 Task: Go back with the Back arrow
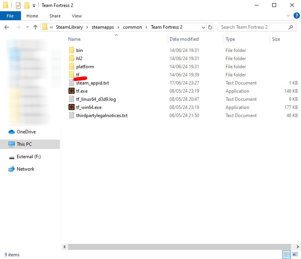(7, 27)
